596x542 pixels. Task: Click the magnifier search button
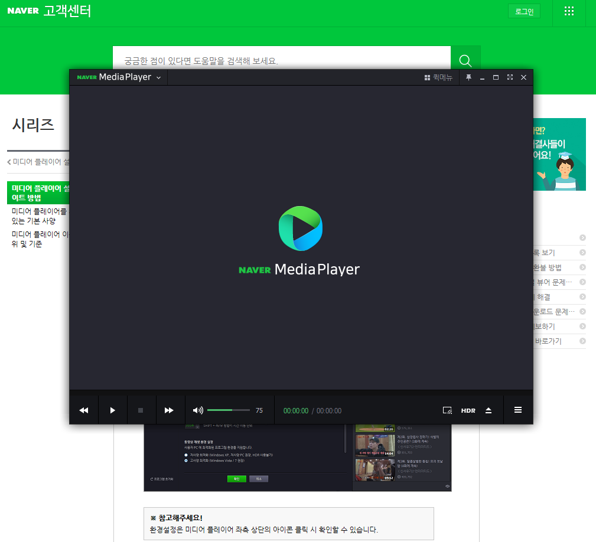click(x=465, y=61)
